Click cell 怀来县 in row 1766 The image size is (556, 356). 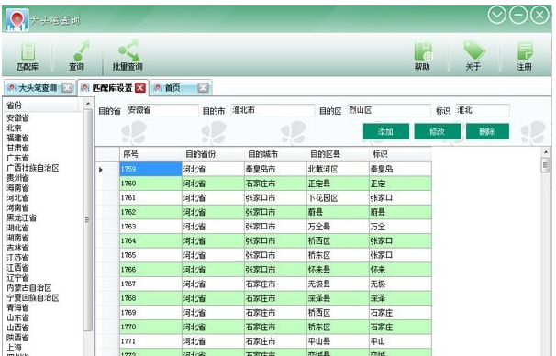tap(338, 270)
